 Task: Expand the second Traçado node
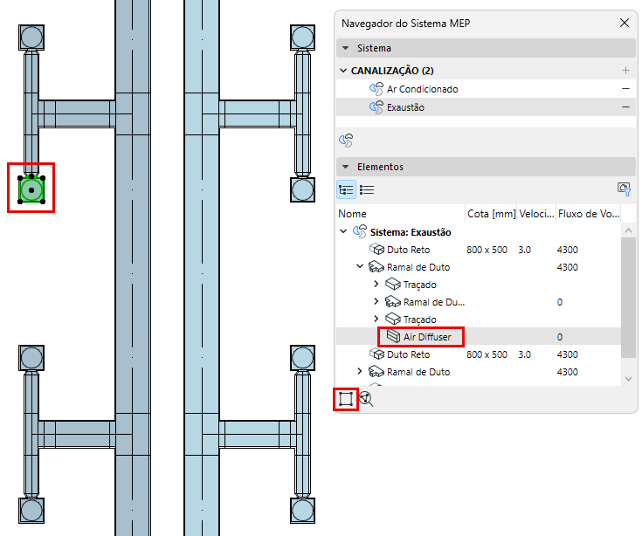[x=376, y=319]
